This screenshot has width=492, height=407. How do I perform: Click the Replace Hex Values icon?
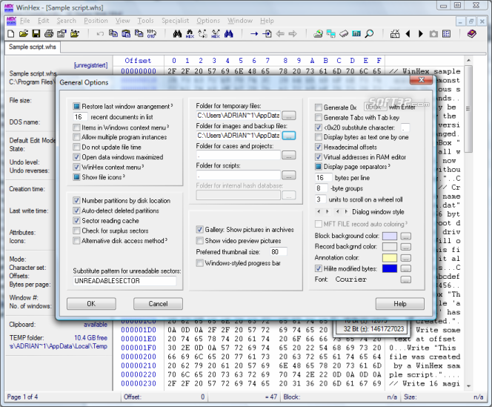click(216, 33)
